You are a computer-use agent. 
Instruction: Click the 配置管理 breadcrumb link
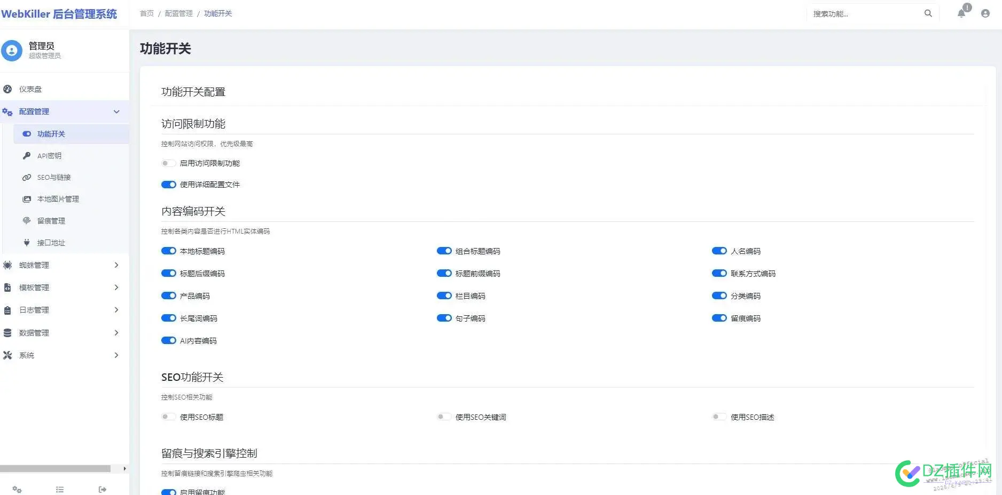point(179,13)
